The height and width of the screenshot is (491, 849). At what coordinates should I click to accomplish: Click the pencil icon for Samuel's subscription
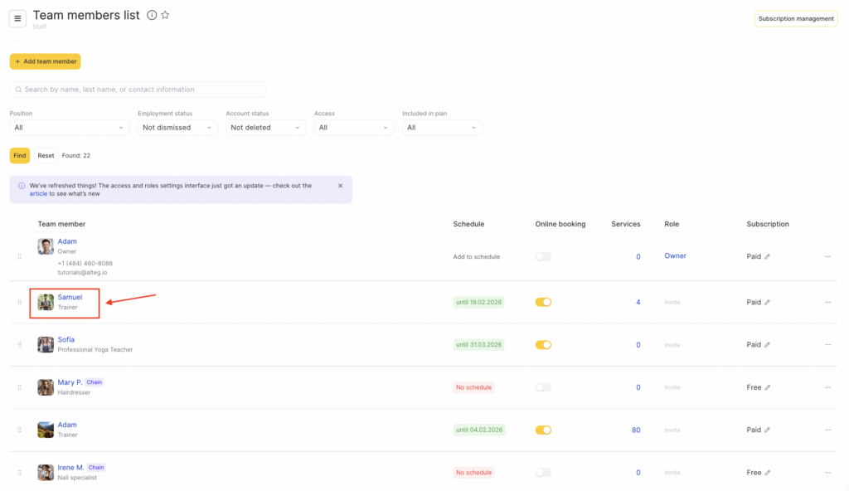pos(767,303)
